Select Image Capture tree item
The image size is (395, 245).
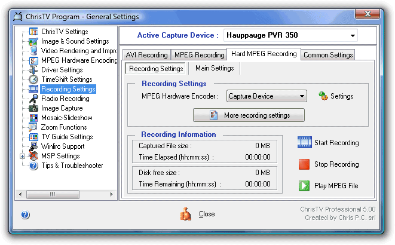62,108
